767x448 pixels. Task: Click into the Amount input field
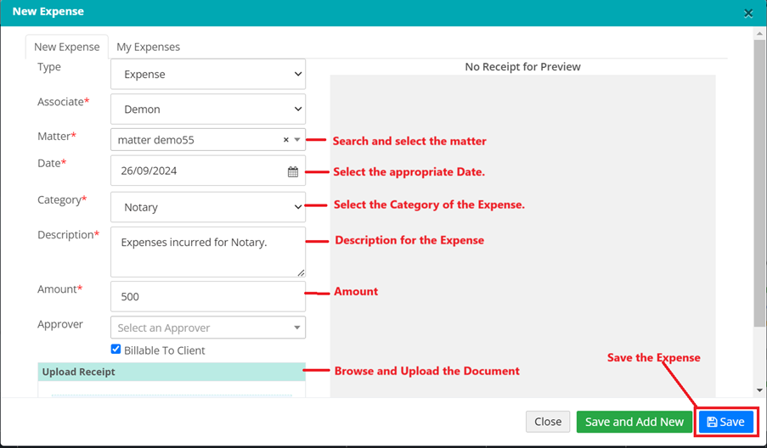pyautogui.click(x=208, y=297)
